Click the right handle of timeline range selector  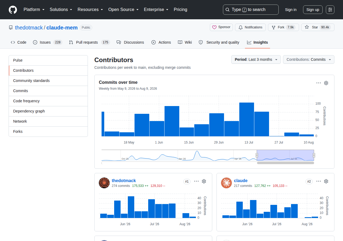(314, 155)
